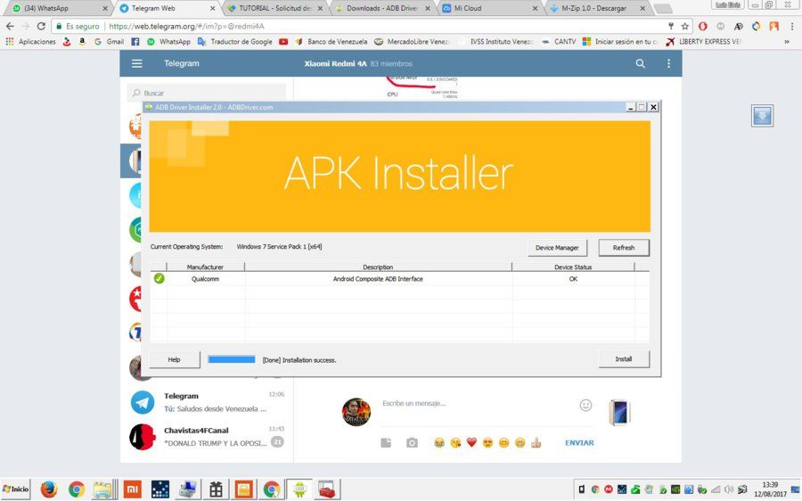
Task: Open the Telegram chat options three-dot menu
Action: coord(668,63)
